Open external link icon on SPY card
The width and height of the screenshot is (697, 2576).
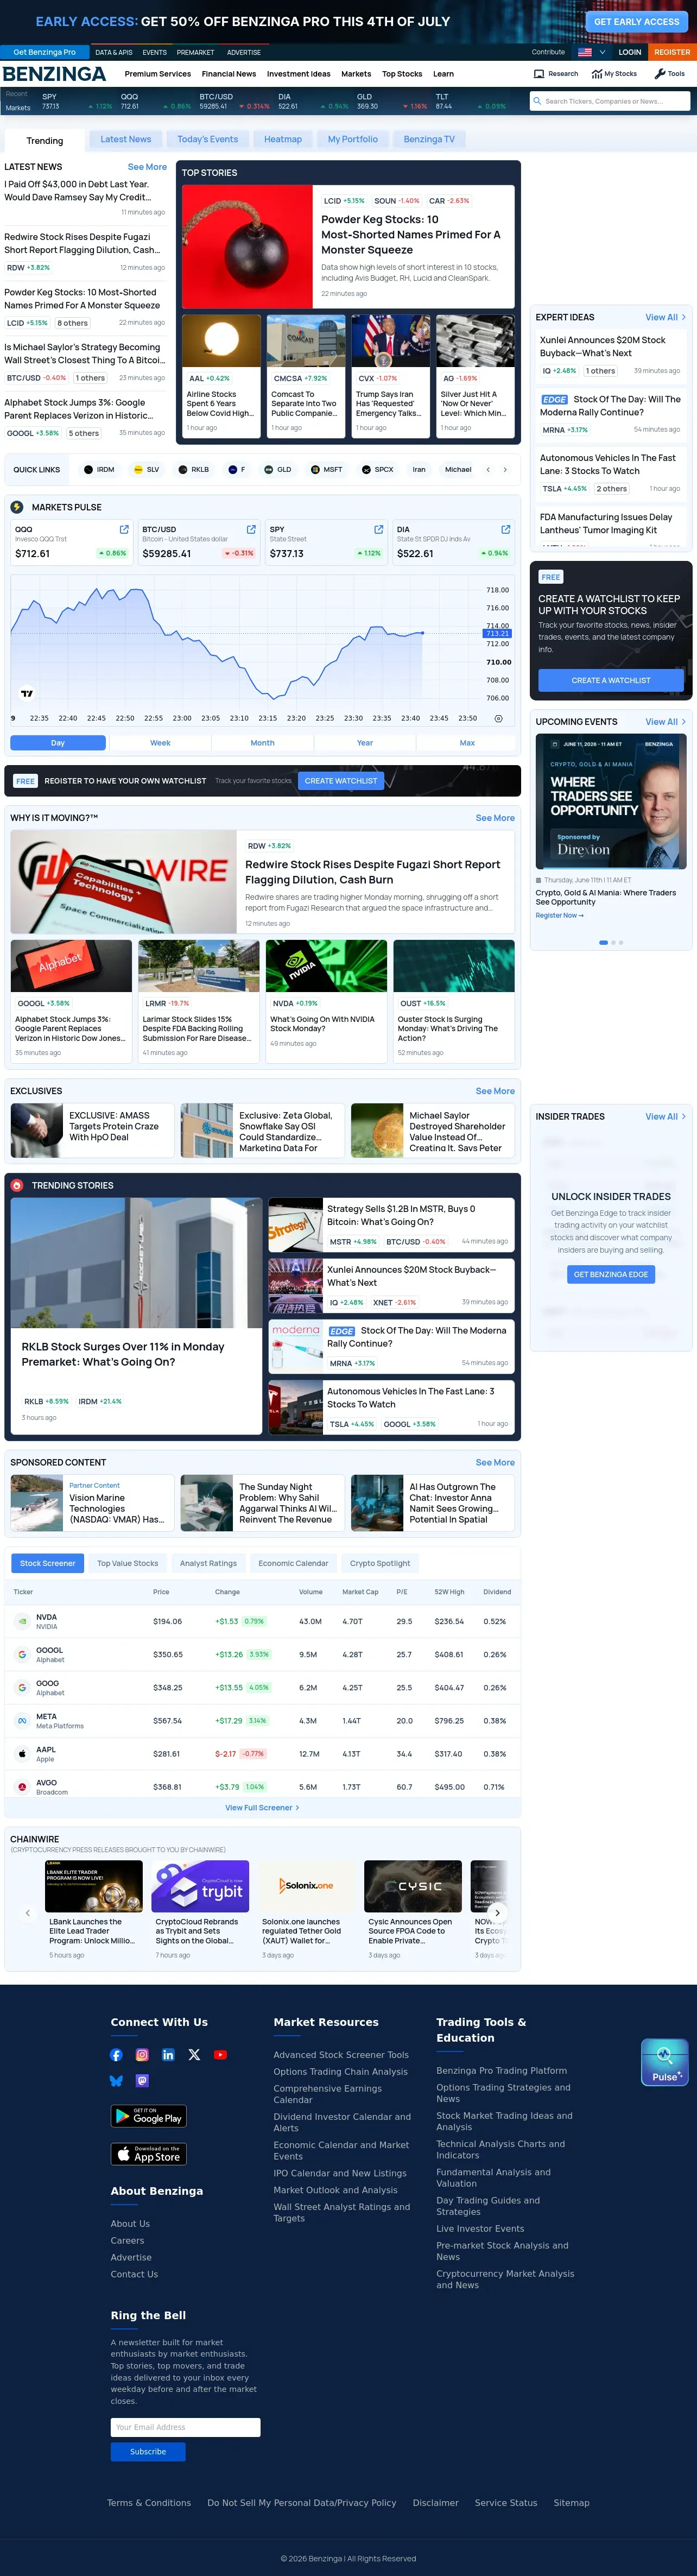point(378,529)
